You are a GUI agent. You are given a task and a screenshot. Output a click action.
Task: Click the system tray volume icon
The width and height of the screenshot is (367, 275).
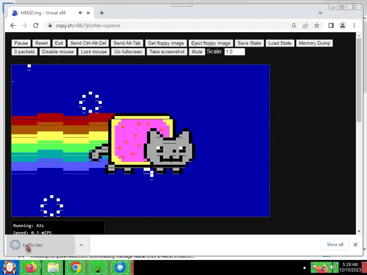click(x=333, y=267)
